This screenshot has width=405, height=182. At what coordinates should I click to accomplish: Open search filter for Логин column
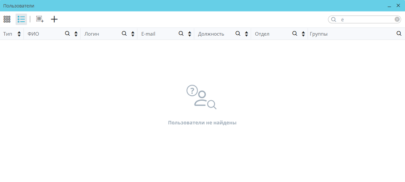pos(124,34)
